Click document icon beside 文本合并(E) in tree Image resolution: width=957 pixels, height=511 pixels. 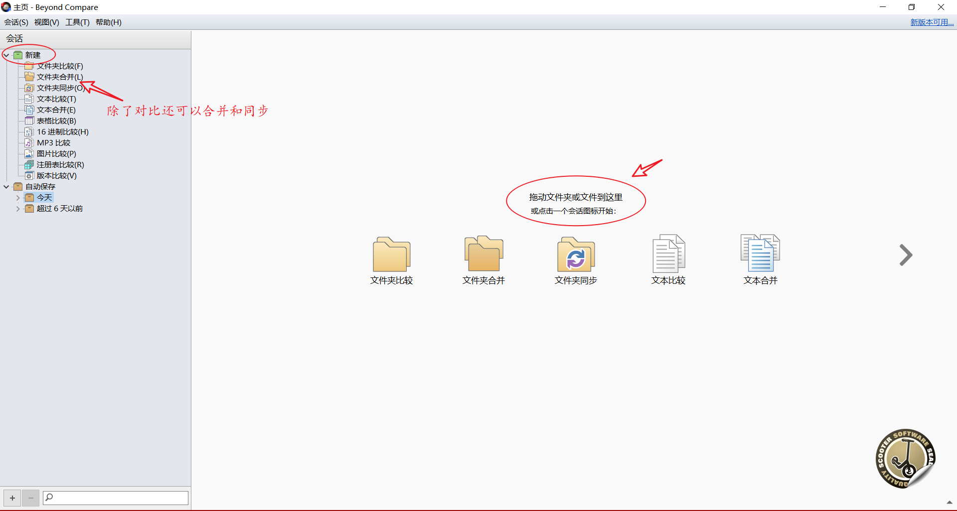tap(29, 110)
